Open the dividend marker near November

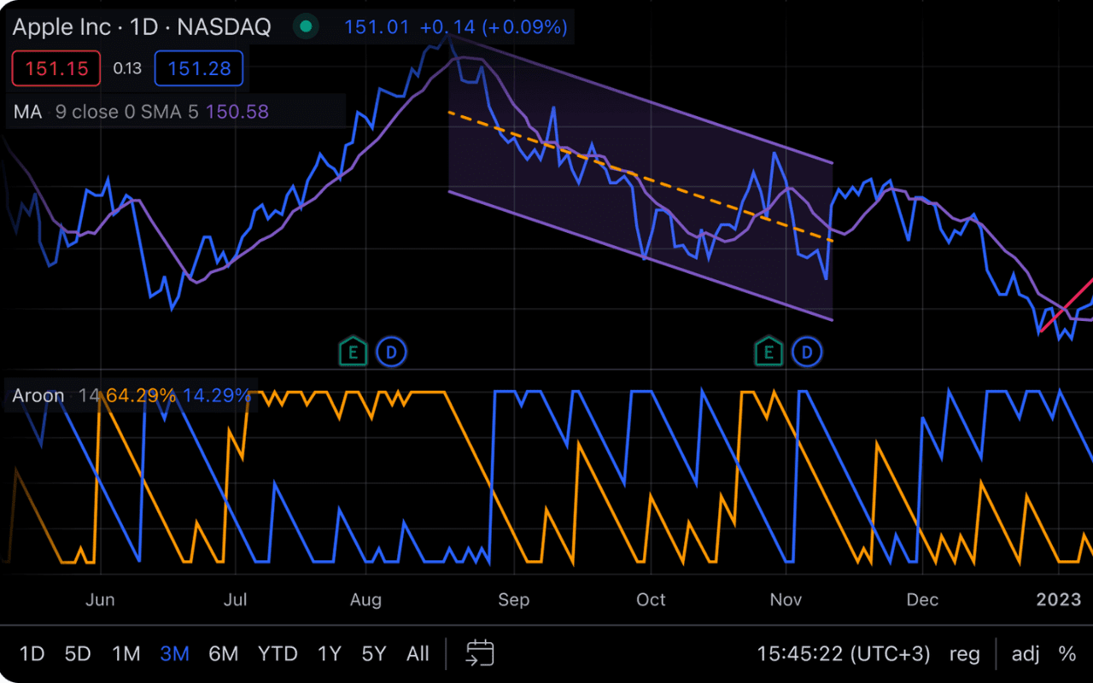(806, 352)
